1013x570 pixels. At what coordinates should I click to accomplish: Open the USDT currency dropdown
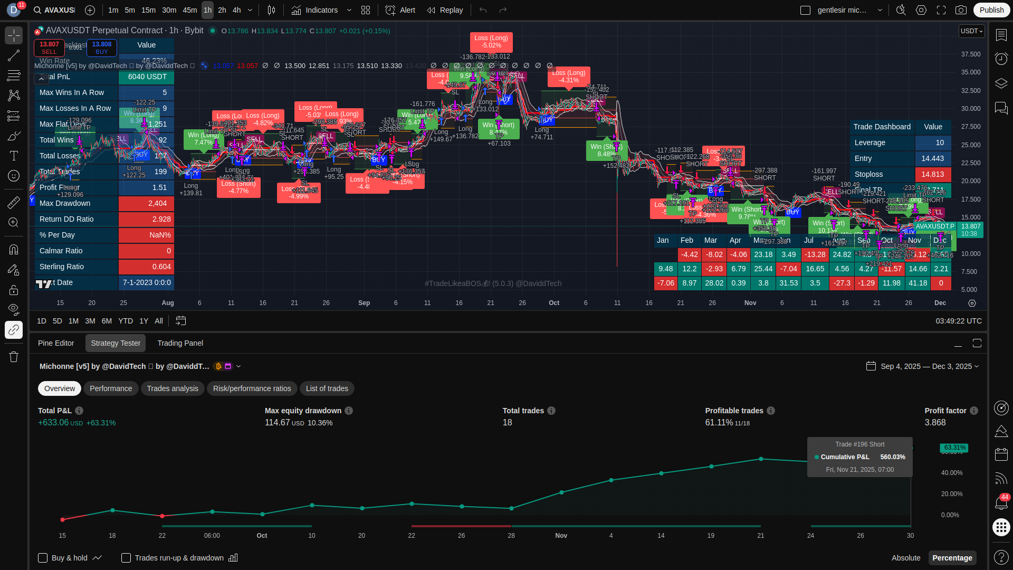tap(971, 31)
